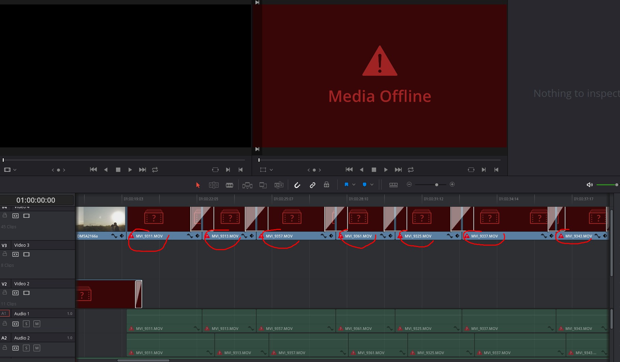Select offline clip MVI_9311.MOV on video track

point(164,223)
